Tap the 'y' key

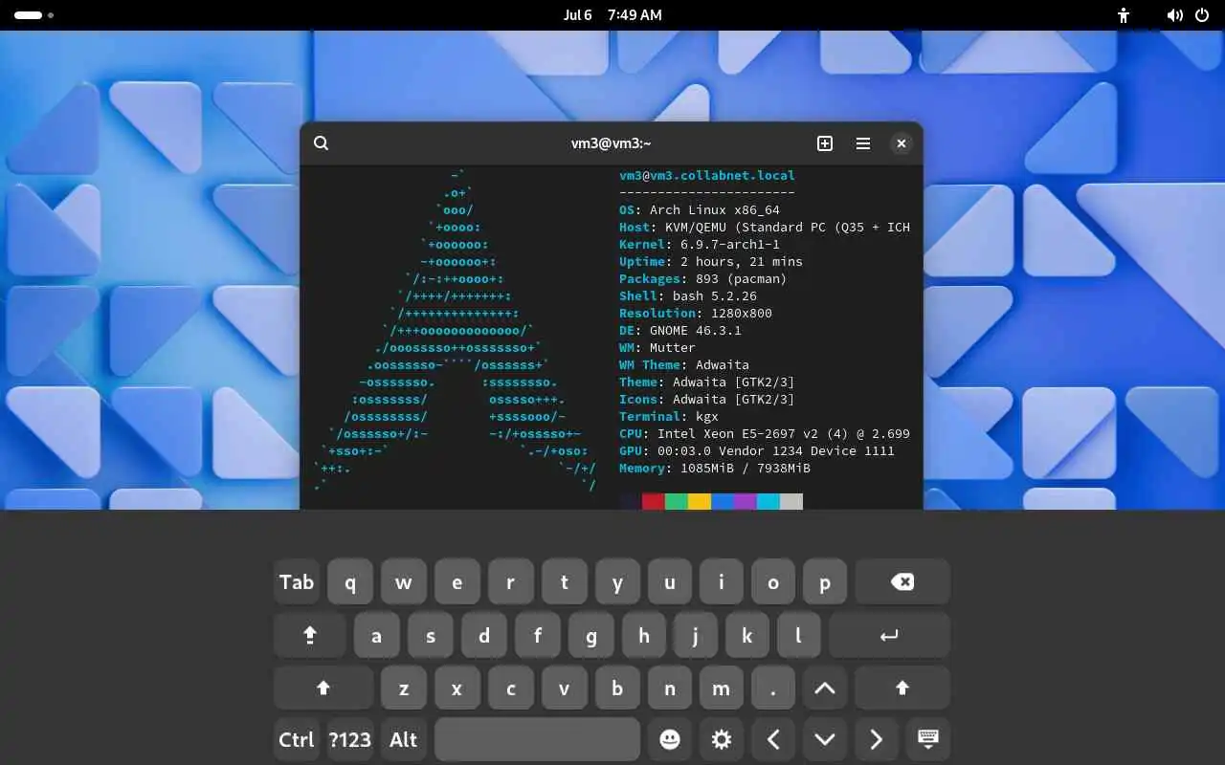coord(617,581)
